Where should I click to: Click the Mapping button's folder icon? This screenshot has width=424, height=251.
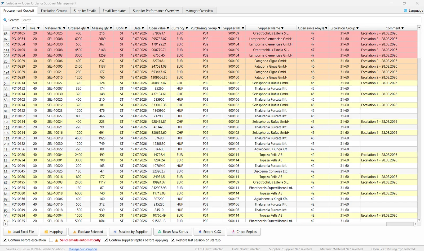pyautogui.click(x=46, y=232)
